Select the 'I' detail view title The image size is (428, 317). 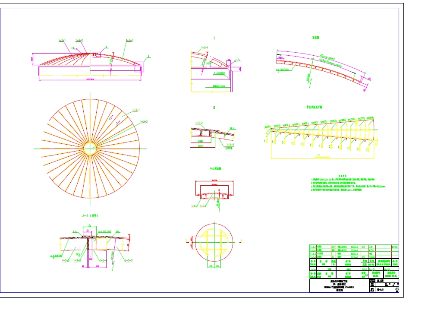214,38
